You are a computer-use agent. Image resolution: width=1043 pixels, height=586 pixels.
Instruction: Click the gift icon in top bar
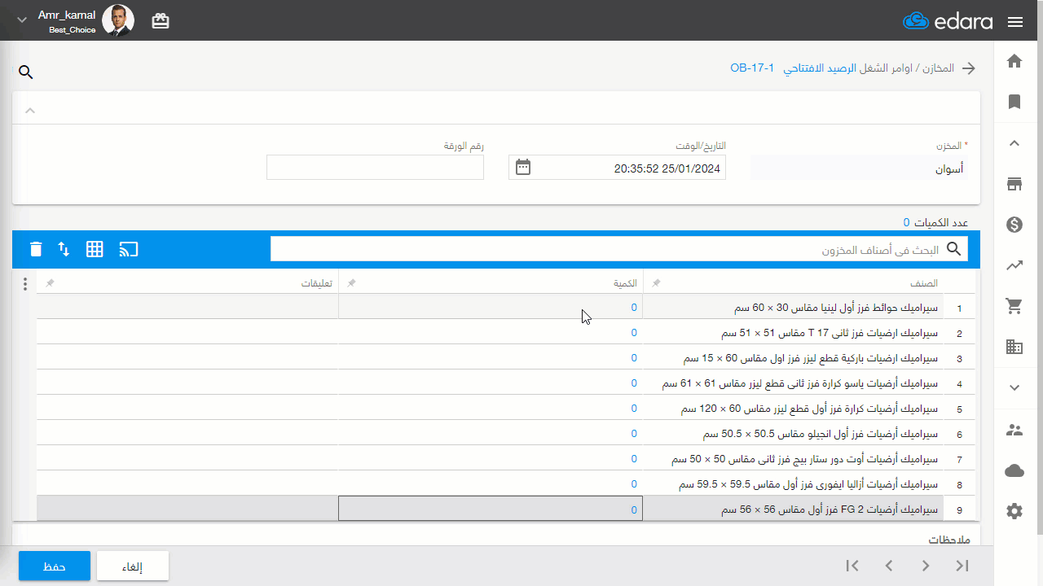point(161,22)
